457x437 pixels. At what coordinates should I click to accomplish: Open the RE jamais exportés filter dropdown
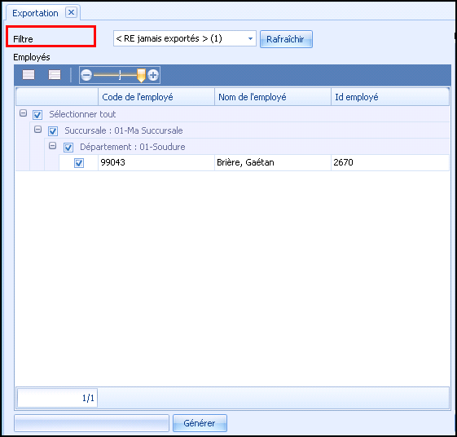coord(184,38)
